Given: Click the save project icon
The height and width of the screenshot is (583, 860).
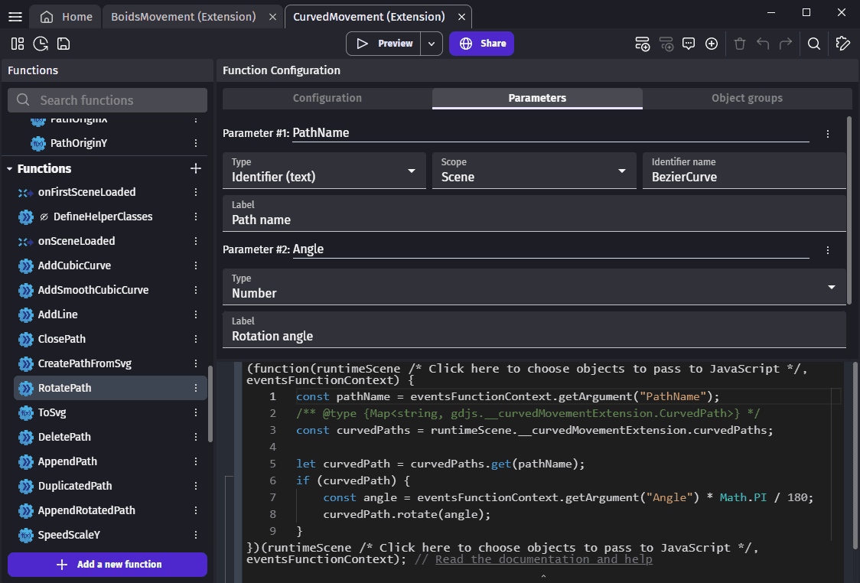Looking at the screenshot, I should 64,44.
